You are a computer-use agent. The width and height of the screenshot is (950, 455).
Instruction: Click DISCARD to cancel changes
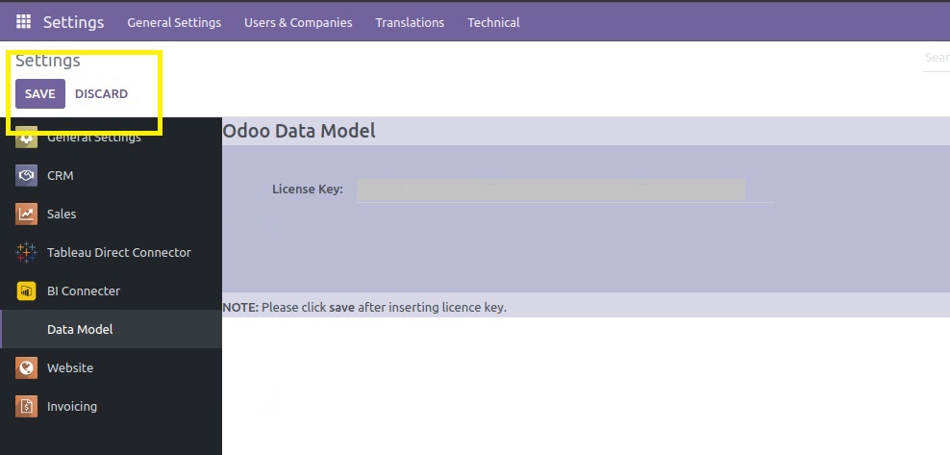[x=101, y=94]
